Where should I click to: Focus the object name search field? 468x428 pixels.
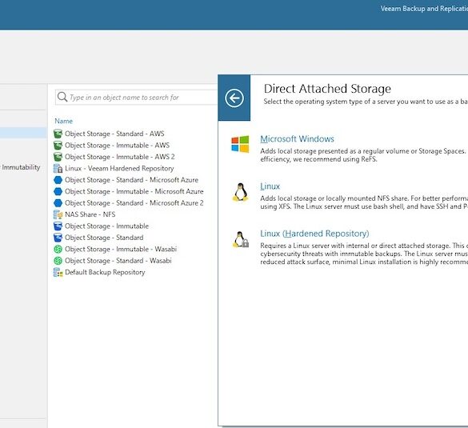coord(137,98)
